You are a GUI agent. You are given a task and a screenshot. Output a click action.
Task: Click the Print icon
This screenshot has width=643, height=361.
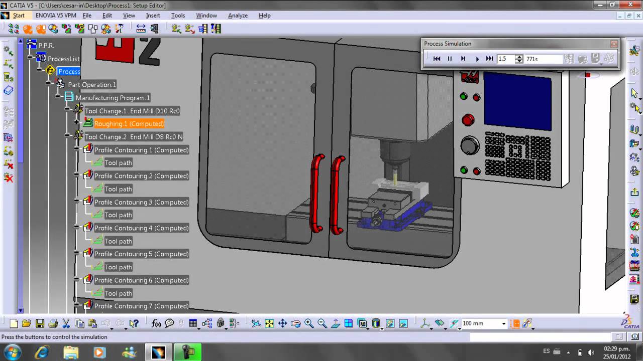coord(53,324)
